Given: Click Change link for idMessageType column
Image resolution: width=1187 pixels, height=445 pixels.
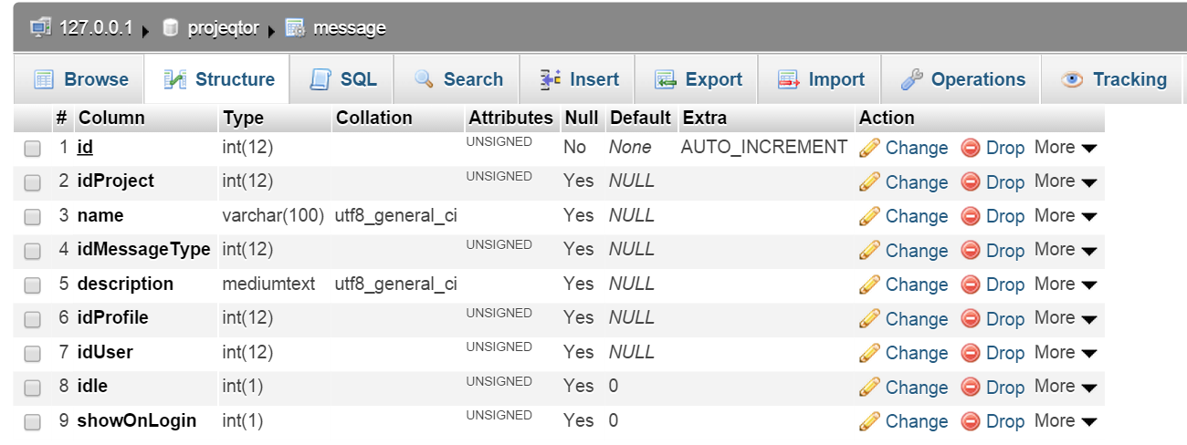Looking at the screenshot, I should [916, 251].
